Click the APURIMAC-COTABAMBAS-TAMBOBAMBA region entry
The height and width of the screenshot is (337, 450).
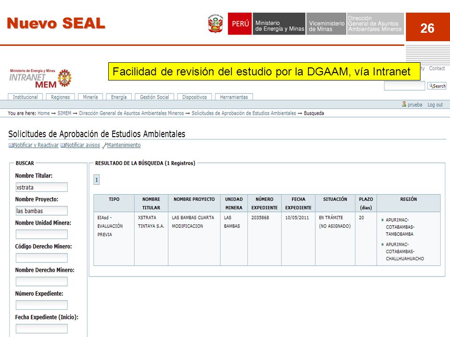pyautogui.click(x=400, y=227)
